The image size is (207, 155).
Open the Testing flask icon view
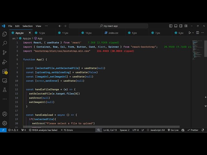[x=5, y=90]
